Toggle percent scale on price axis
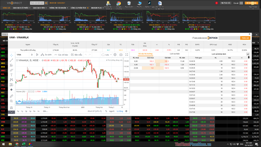 click(x=106, y=111)
